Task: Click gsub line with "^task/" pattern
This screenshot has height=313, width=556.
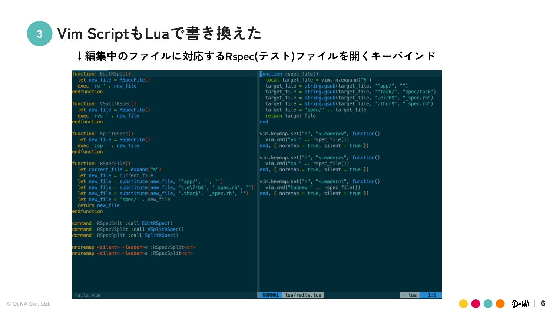Action: click(351, 92)
